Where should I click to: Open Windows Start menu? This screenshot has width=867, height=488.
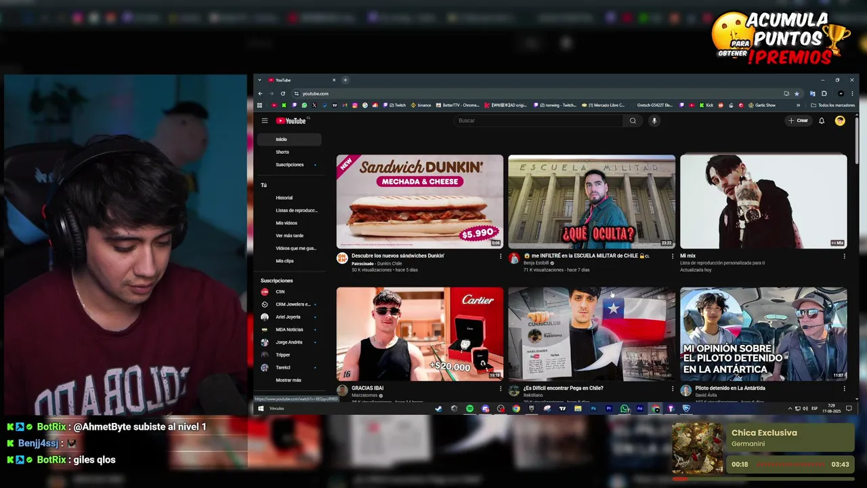pos(260,409)
